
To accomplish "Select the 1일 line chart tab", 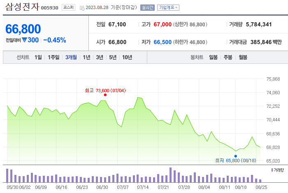I will tap(38, 57).
